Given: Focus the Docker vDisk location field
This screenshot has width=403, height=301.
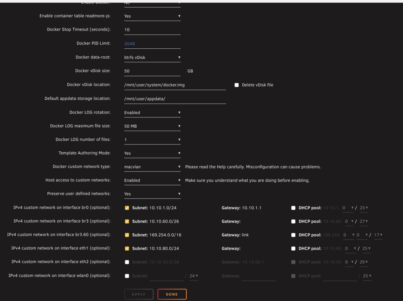Looking at the screenshot, I should click(x=175, y=85).
